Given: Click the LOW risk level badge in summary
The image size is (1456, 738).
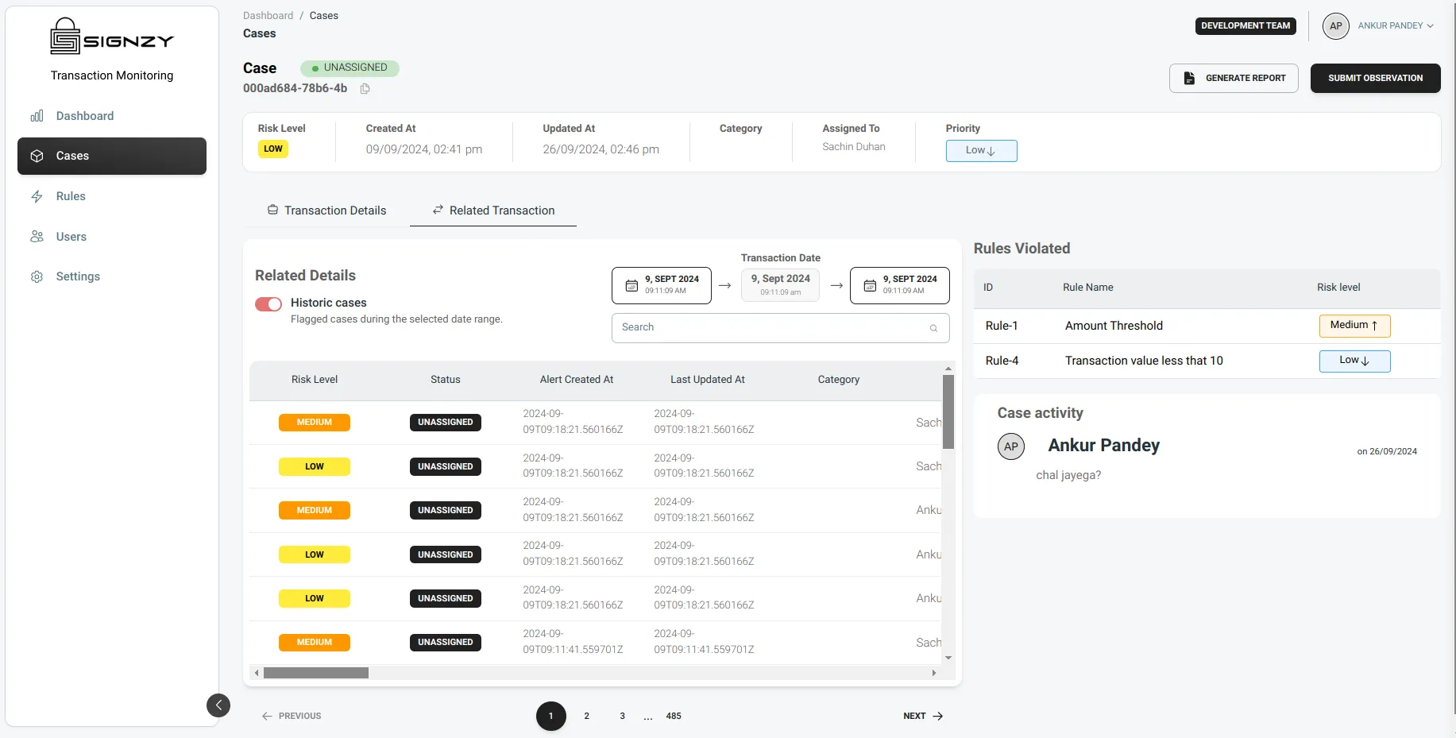Looking at the screenshot, I should pos(273,149).
